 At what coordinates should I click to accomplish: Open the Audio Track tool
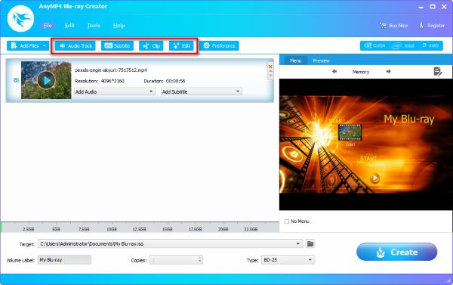pos(75,45)
